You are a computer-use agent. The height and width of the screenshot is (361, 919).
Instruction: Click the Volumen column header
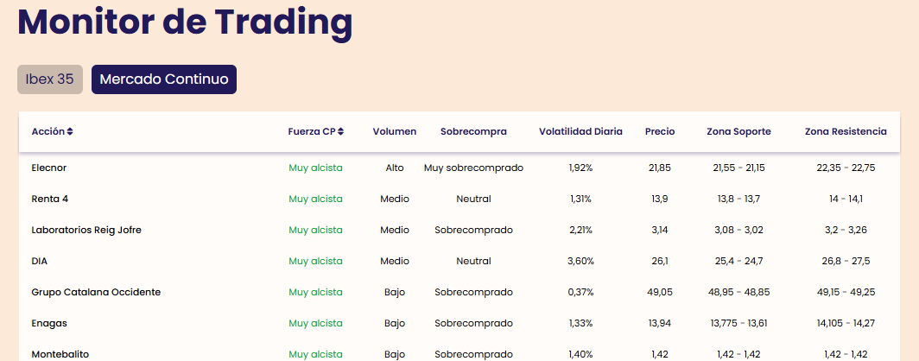(395, 132)
